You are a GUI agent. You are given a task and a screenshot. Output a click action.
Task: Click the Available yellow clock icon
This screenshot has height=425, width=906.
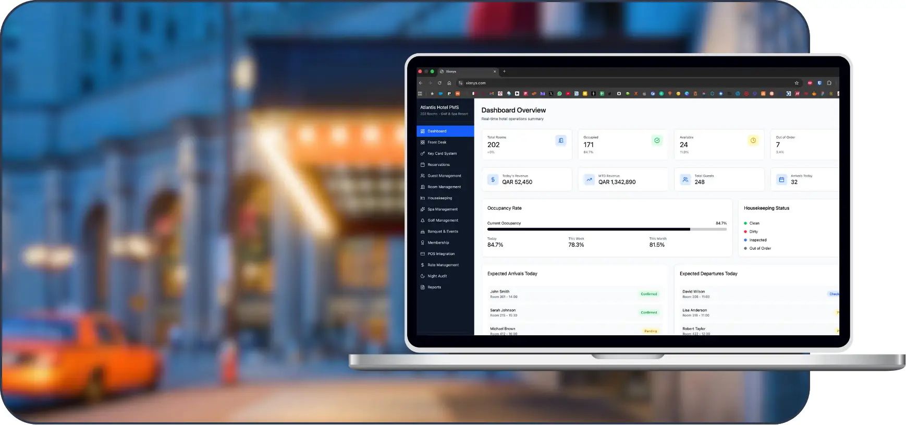pos(753,141)
